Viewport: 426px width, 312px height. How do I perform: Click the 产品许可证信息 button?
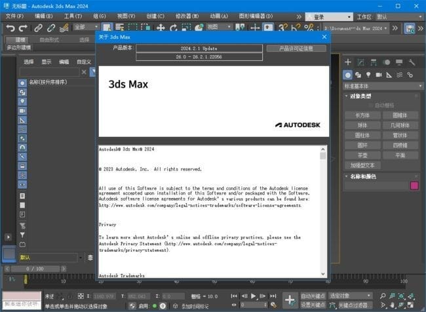tap(296, 49)
